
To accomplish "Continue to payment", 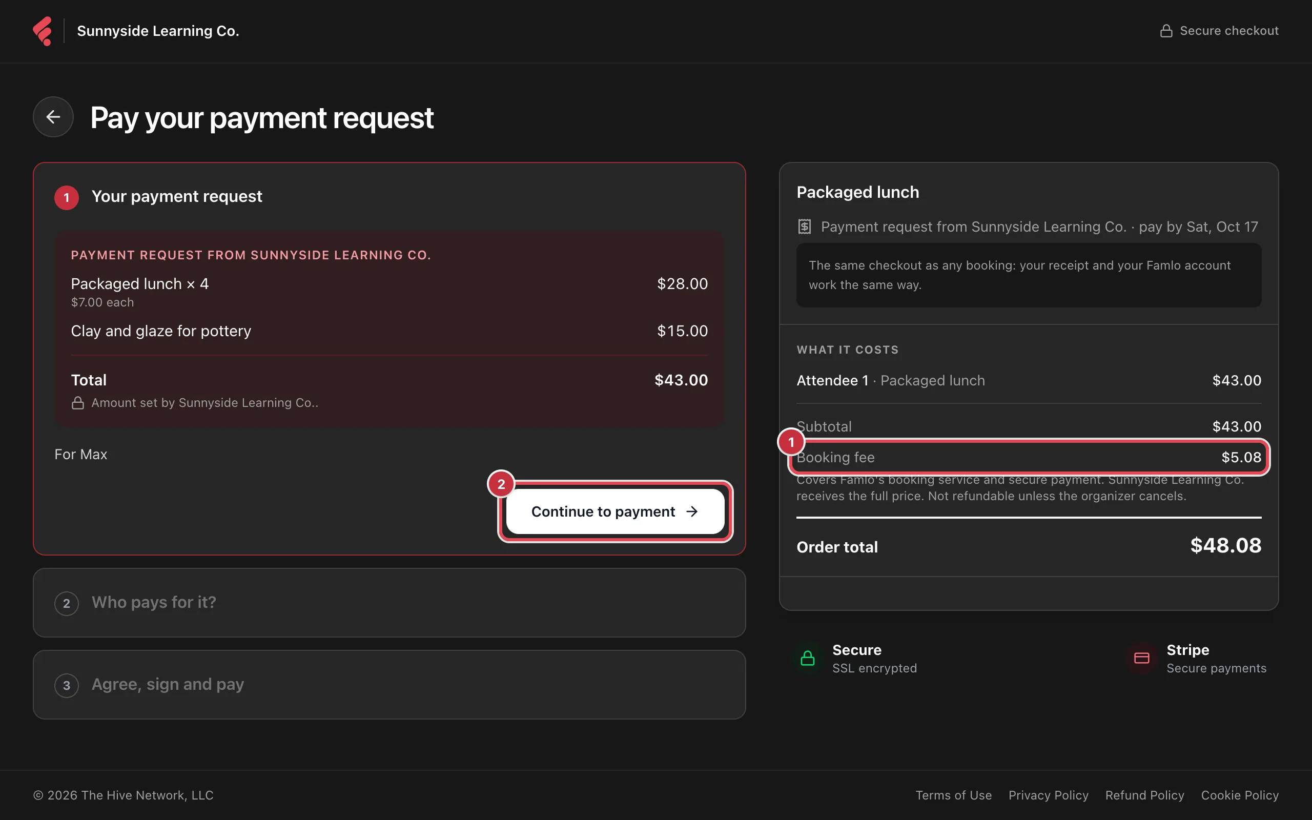I will (x=616, y=511).
